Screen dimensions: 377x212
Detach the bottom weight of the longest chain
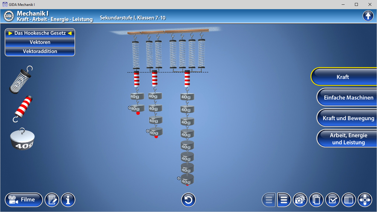[x=179, y=178]
